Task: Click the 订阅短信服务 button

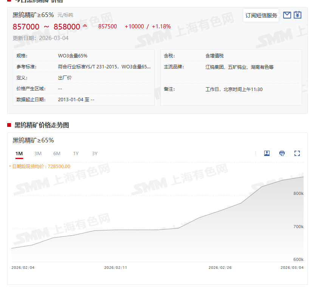Action: pos(261,15)
